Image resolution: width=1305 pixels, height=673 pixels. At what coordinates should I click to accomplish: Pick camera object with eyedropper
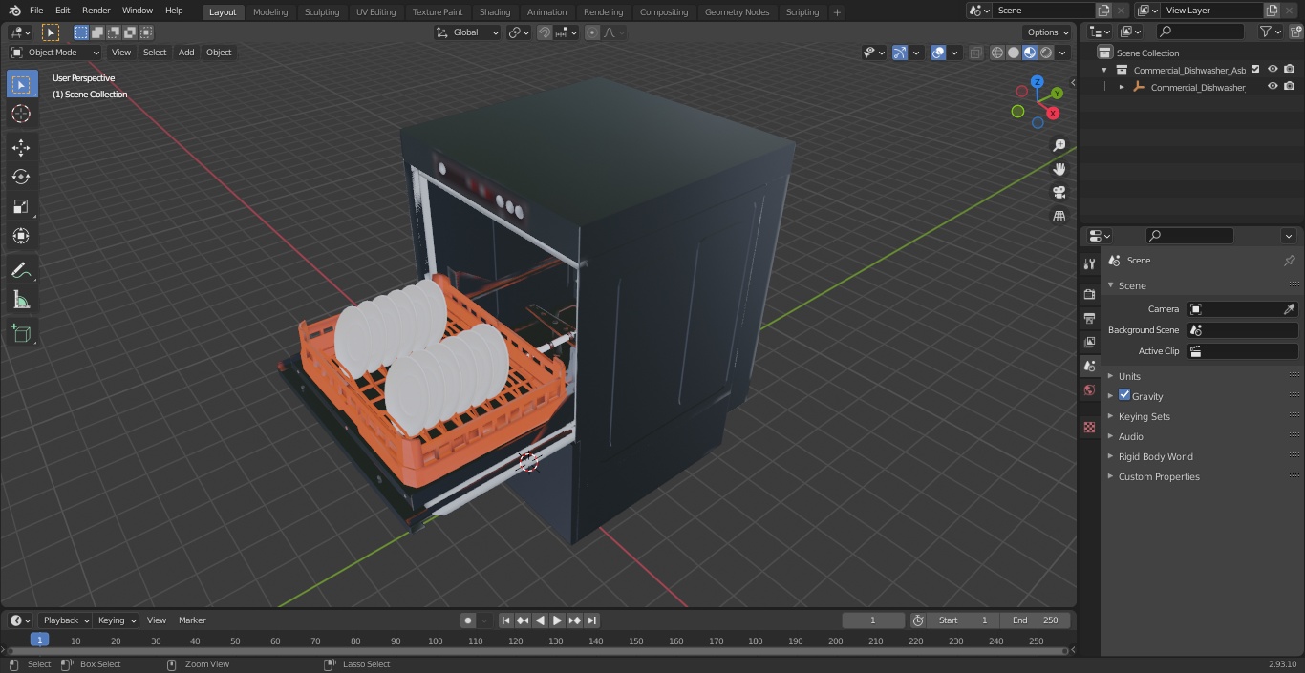pyautogui.click(x=1289, y=309)
